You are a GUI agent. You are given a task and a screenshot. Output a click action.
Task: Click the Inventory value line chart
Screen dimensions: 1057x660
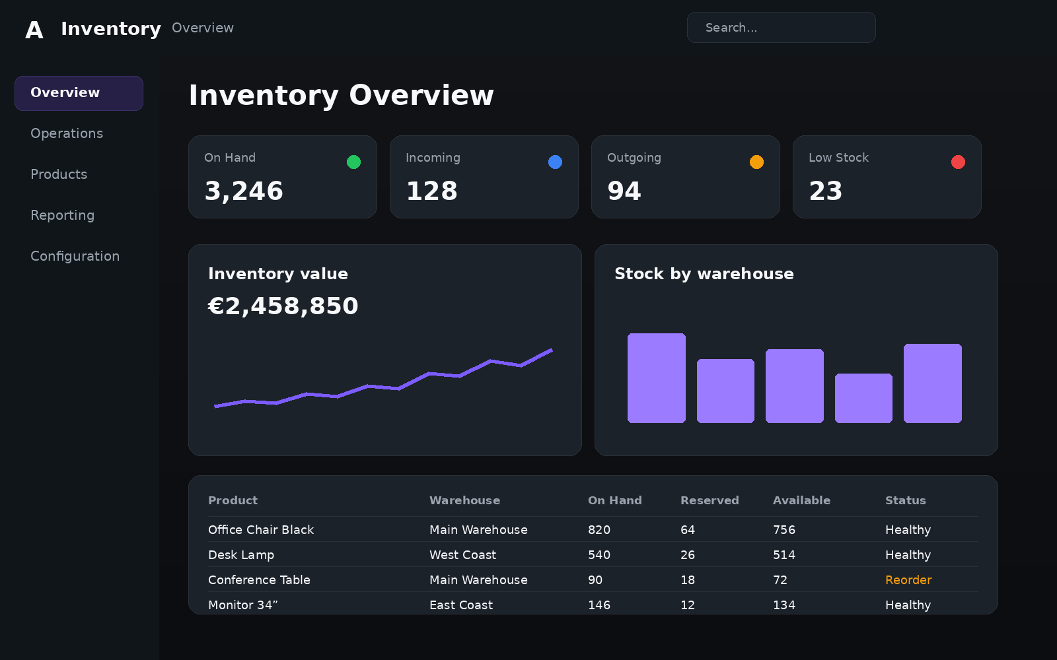(383, 378)
